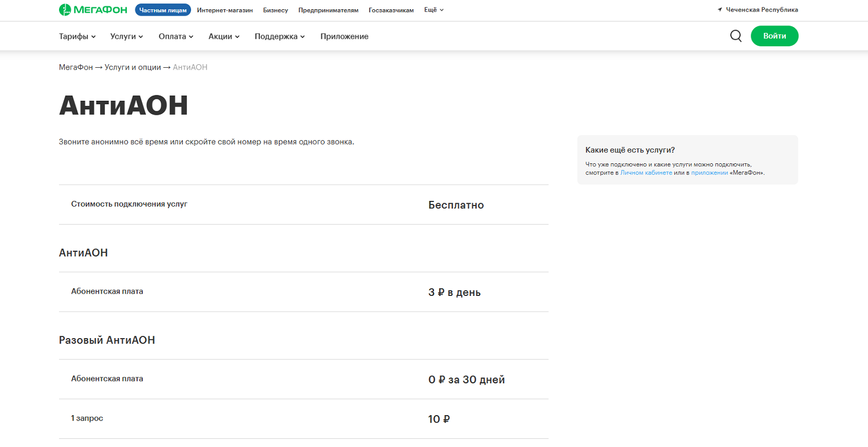Viewport: 868px width, 447px height.
Task: Click current АнтиАОН breadcrumb
Action: click(190, 67)
